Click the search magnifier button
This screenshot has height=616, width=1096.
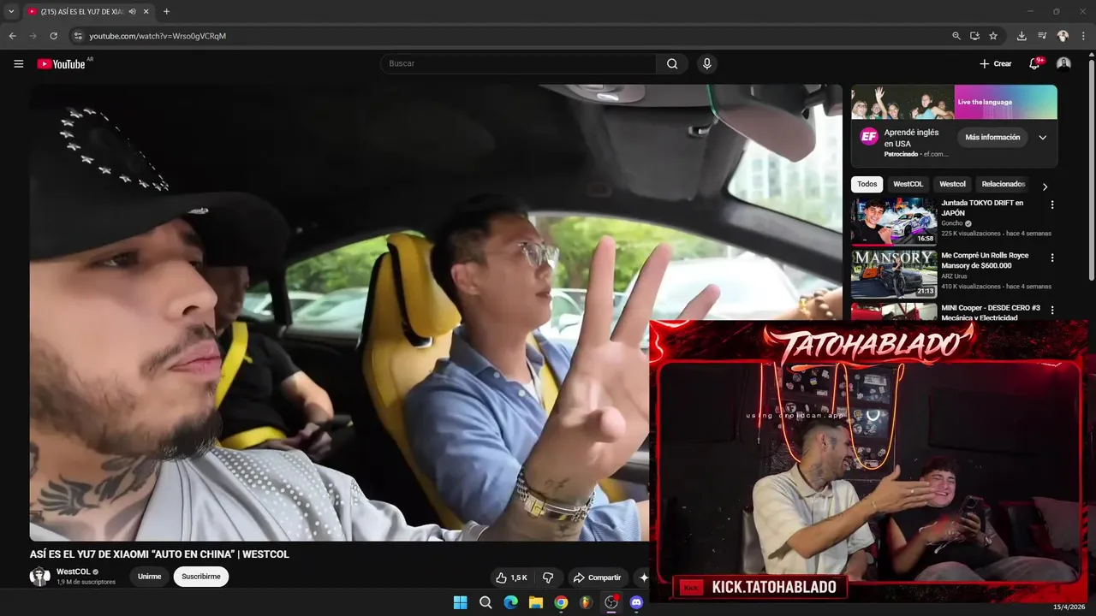672,63
